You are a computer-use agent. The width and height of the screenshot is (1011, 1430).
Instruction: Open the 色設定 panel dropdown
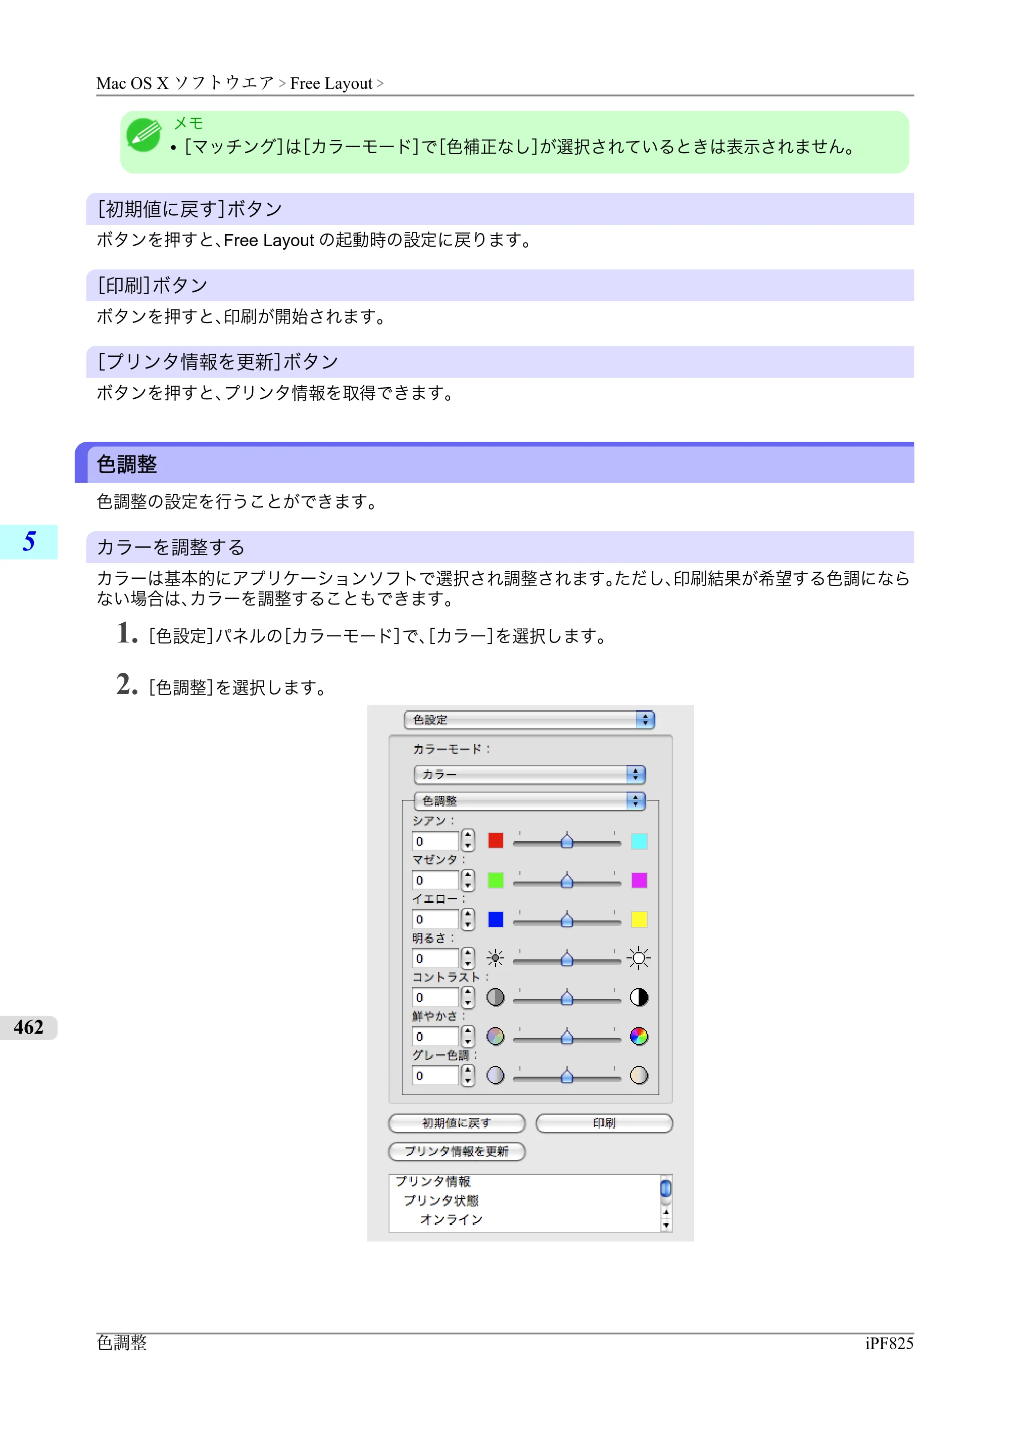tap(530, 720)
